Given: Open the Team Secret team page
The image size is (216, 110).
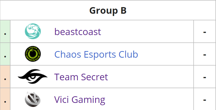Looking at the screenshot, I should (x=81, y=77).
